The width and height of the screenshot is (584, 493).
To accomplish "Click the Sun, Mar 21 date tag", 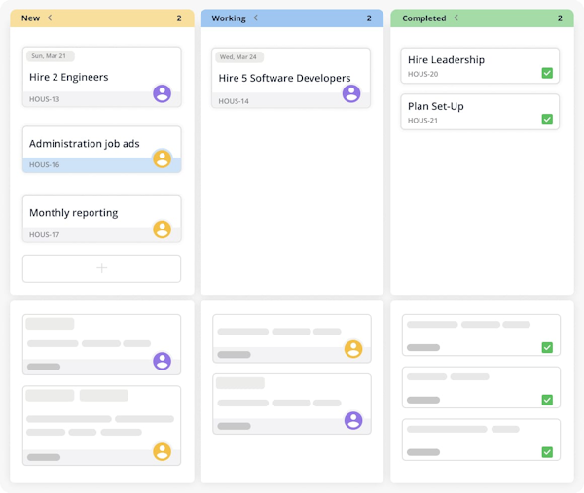I will (51, 56).
